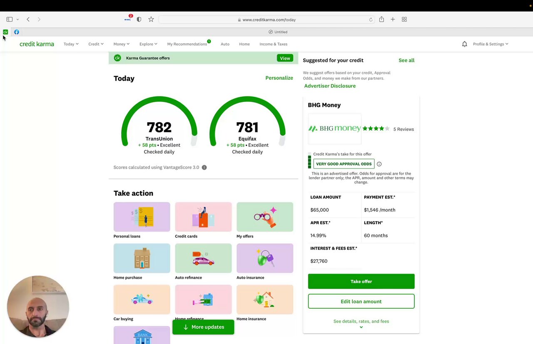Image resolution: width=533 pixels, height=344 pixels.
Task: Show the tab overview grid icon
Action: click(x=404, y=20)
